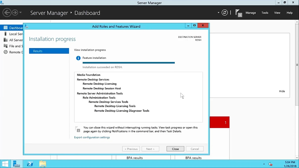Click the Server Manager taskbar icon

17,164
